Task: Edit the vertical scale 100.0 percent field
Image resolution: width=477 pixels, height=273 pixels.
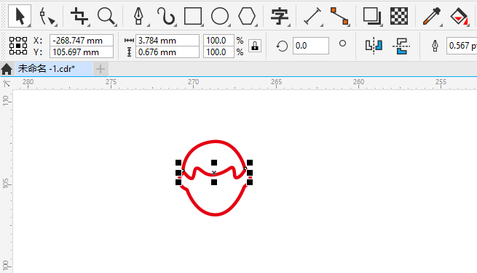Action: click(218, 52)
